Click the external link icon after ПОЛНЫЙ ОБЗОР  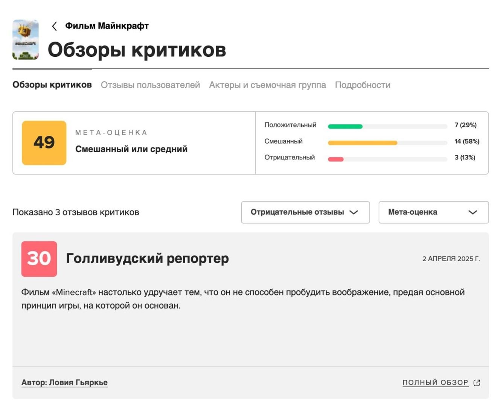point(477,383)
